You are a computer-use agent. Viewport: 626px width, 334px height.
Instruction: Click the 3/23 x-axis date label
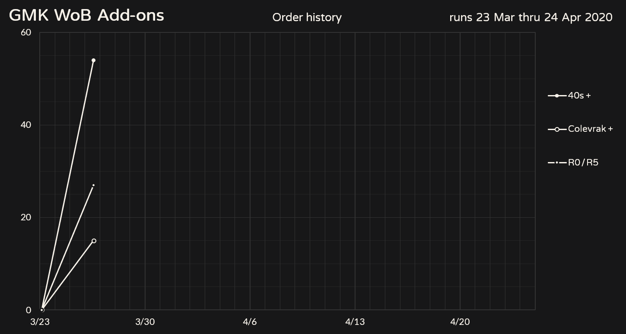pyautogui.click(x=40, y=322)
